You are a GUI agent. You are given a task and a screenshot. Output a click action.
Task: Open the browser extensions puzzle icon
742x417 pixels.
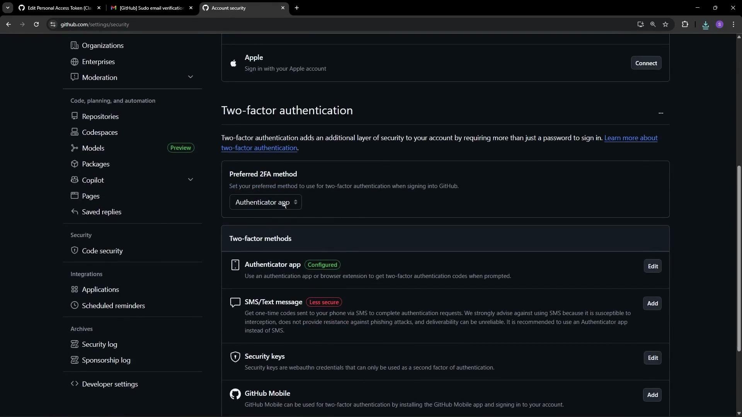685,24
